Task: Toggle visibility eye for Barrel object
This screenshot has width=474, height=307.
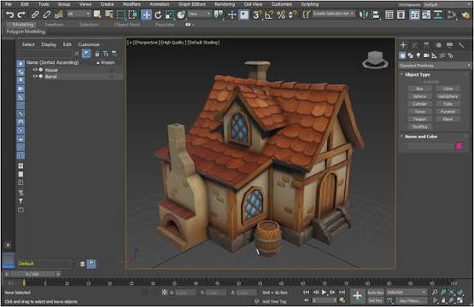Action: (x=35, y=77)
